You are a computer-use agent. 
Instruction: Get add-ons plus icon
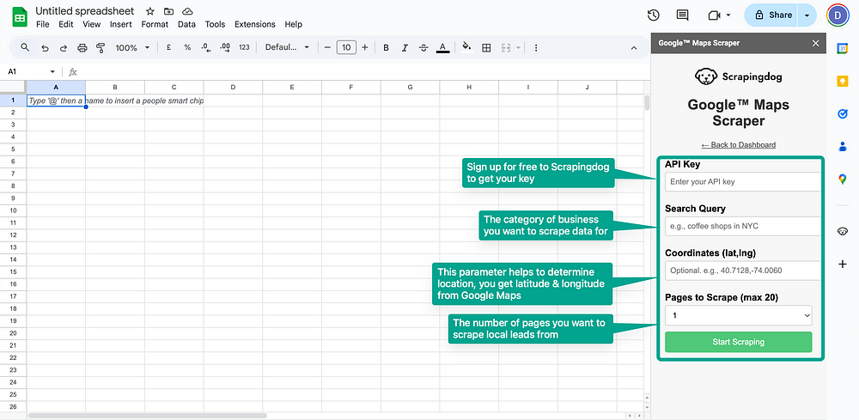coord(843,265)
